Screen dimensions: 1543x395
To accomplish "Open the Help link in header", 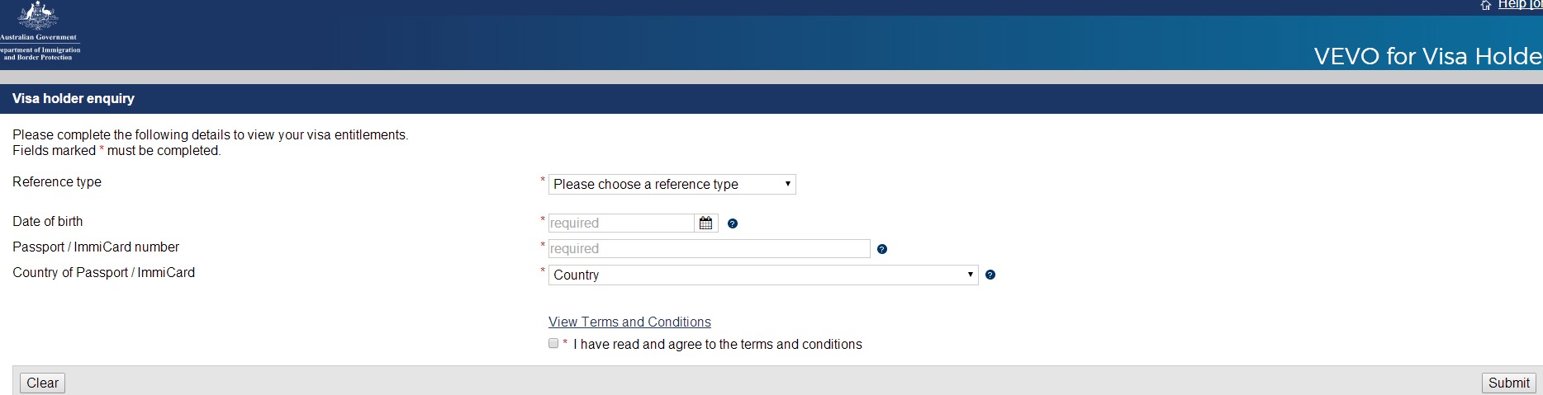I will pyautogui.click(x=1518, y=4).
